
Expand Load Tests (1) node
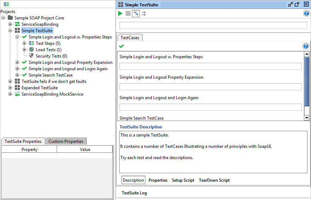click(24, 49)
